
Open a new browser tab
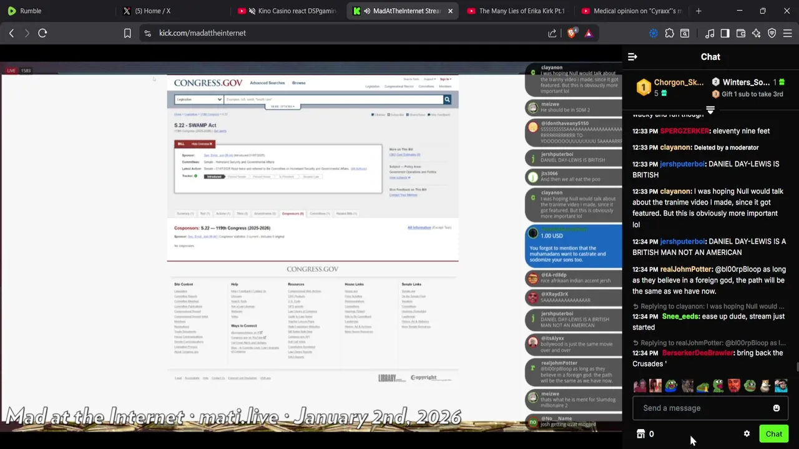699,11
